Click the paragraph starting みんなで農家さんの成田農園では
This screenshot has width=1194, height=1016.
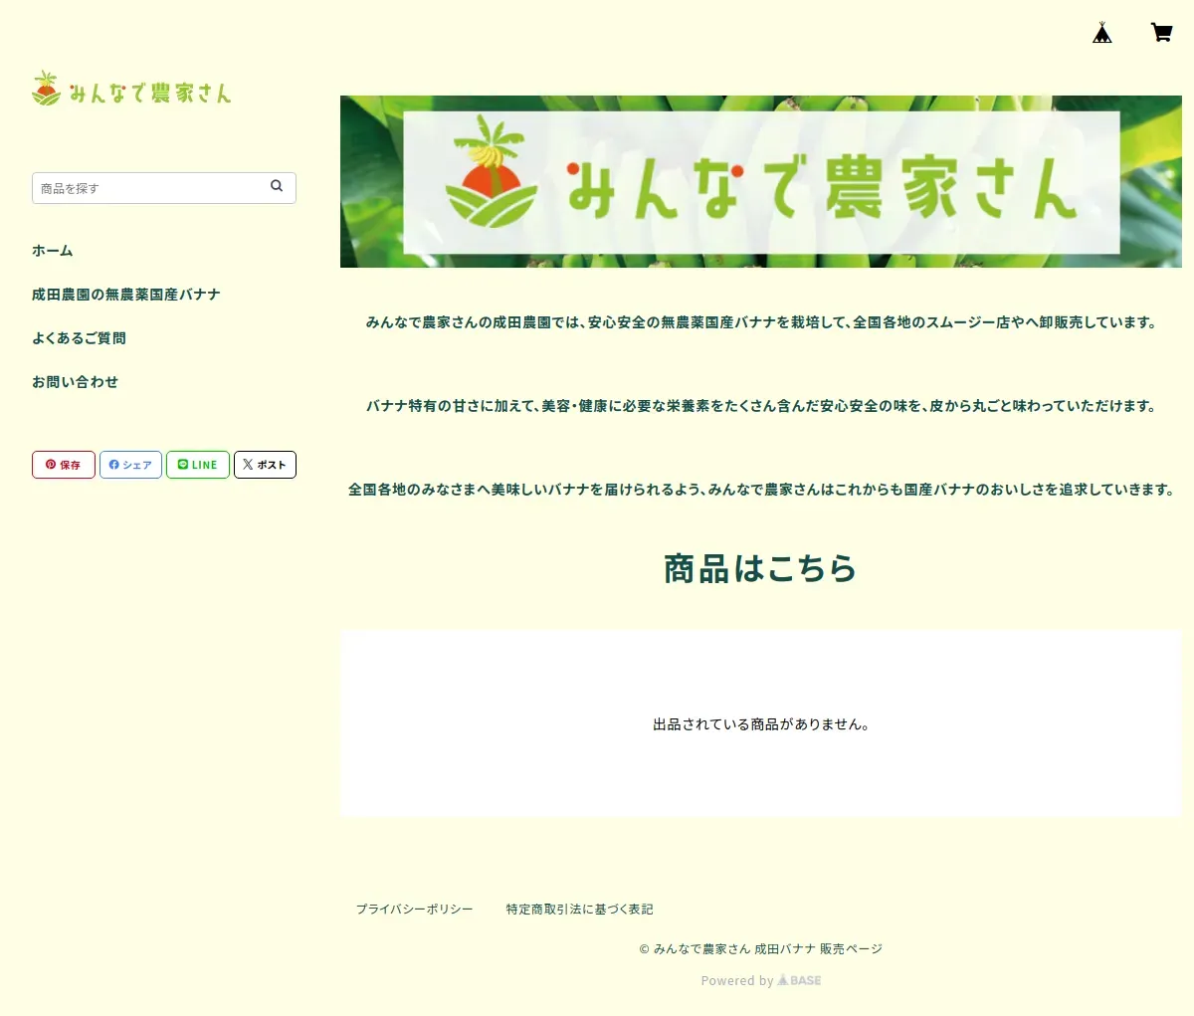[761, 322]
